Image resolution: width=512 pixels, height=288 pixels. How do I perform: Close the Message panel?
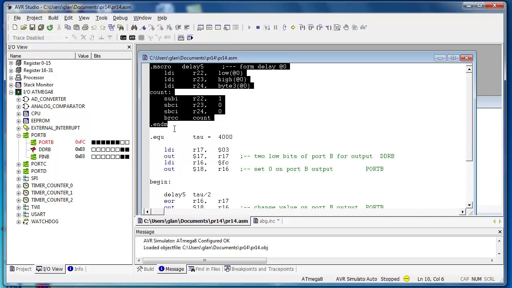pyautogui.click(x=500, y=232)
